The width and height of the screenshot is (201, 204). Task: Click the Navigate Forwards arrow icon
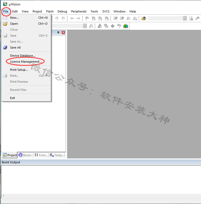(78, 18)
